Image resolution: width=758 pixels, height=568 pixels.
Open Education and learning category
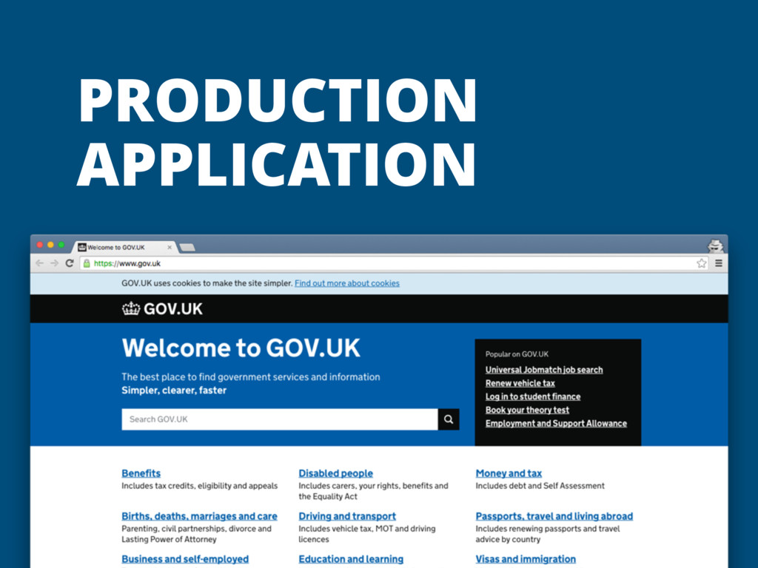click(351, 559)
